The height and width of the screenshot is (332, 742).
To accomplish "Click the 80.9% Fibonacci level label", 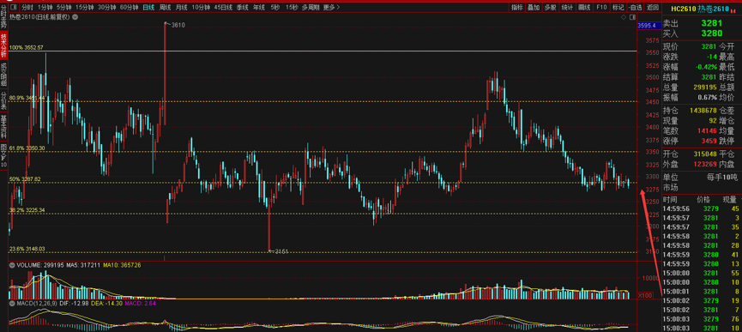I will pos(27,98).
